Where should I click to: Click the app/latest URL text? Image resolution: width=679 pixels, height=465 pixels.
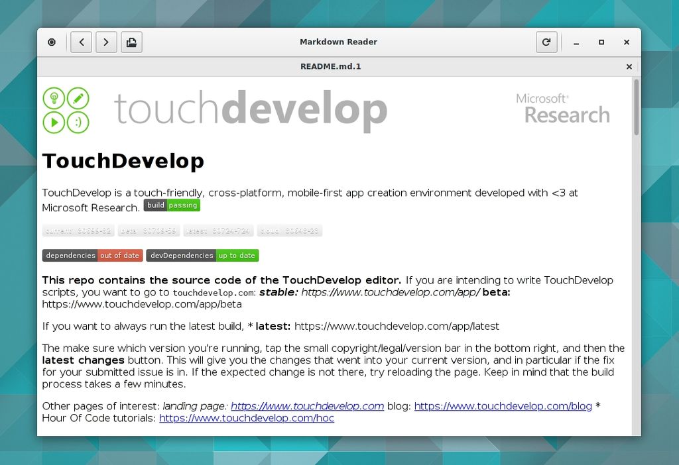point(397,326)
